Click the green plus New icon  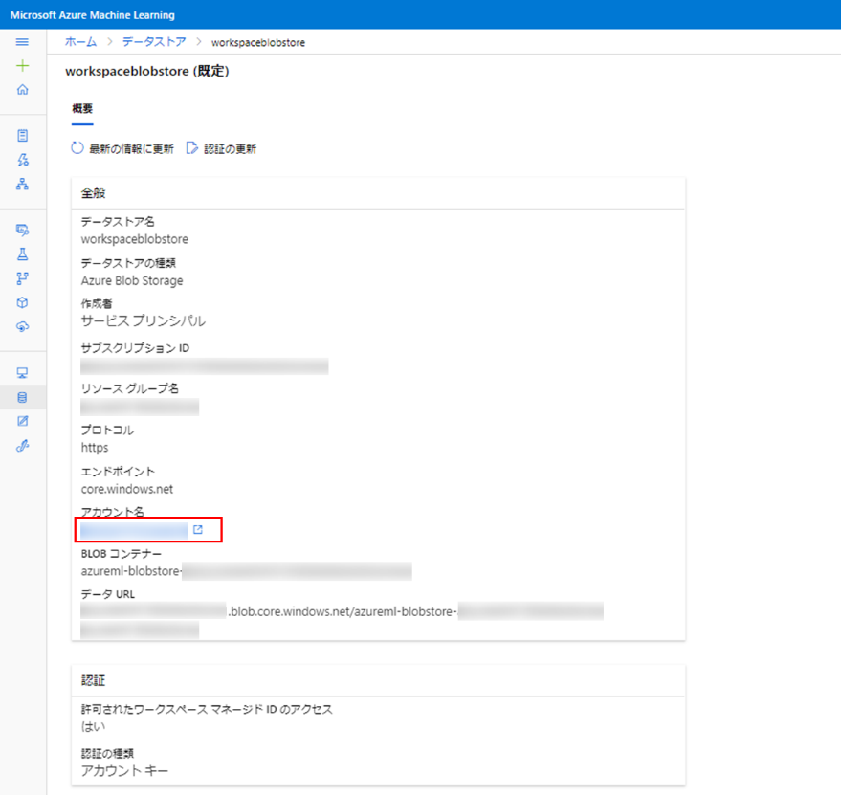22,65
